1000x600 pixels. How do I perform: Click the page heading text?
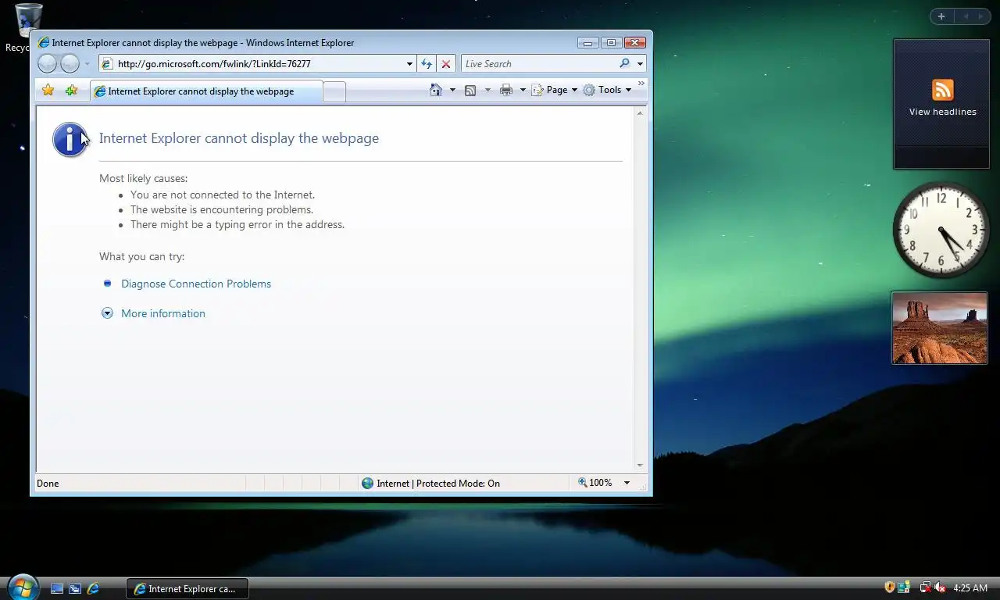click(239, 138)
